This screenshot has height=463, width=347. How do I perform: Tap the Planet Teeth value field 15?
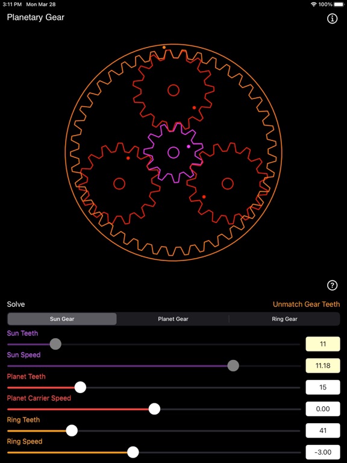coord(323,387)
